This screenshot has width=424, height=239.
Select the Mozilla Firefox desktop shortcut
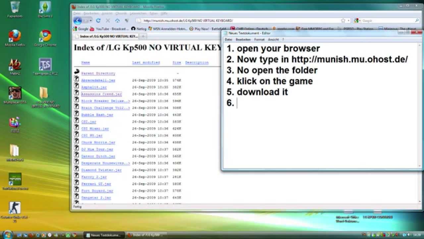pos(15,38)
